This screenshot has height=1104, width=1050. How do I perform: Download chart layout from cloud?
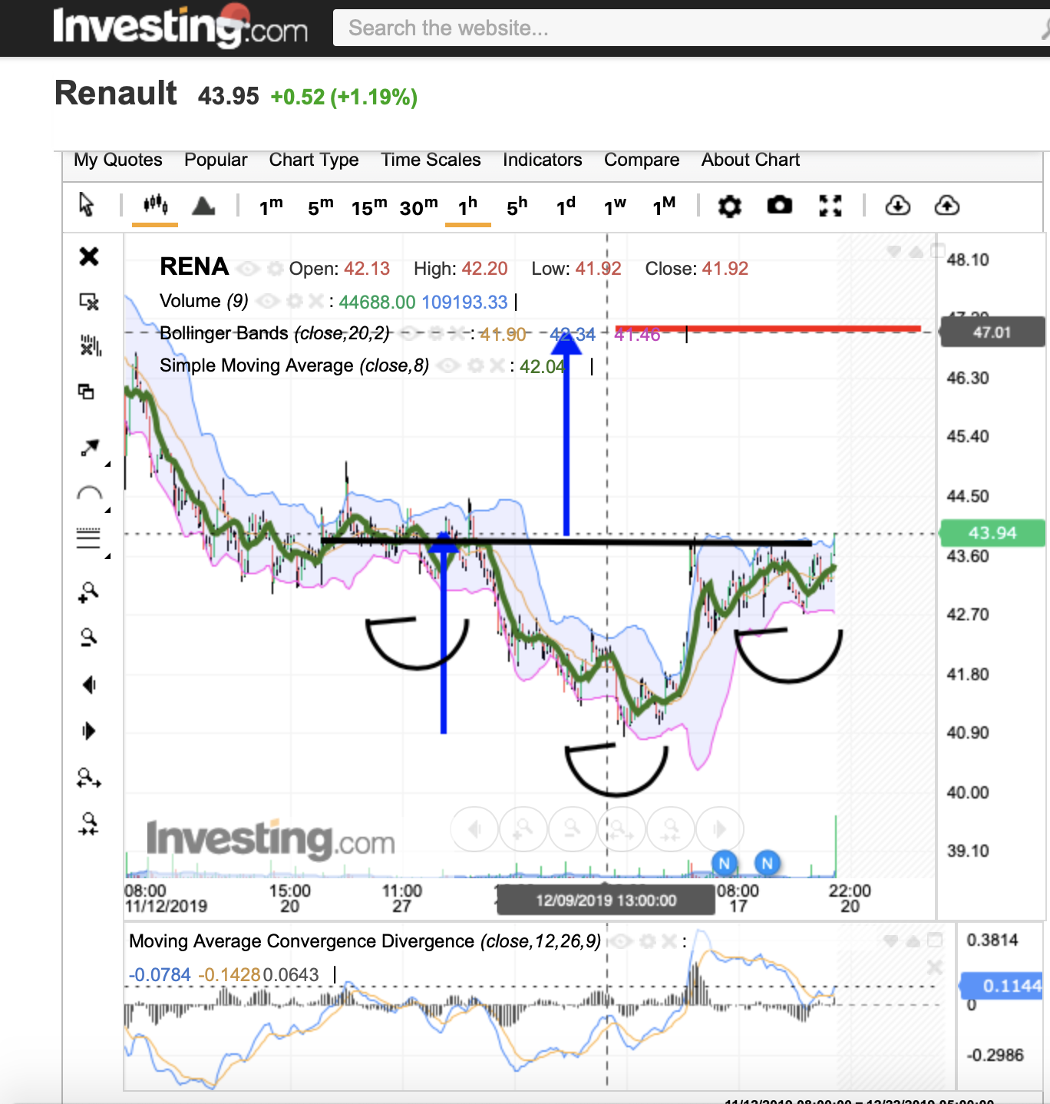(897, 205)
